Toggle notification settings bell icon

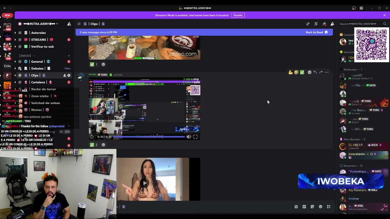(x=316, y=24)
